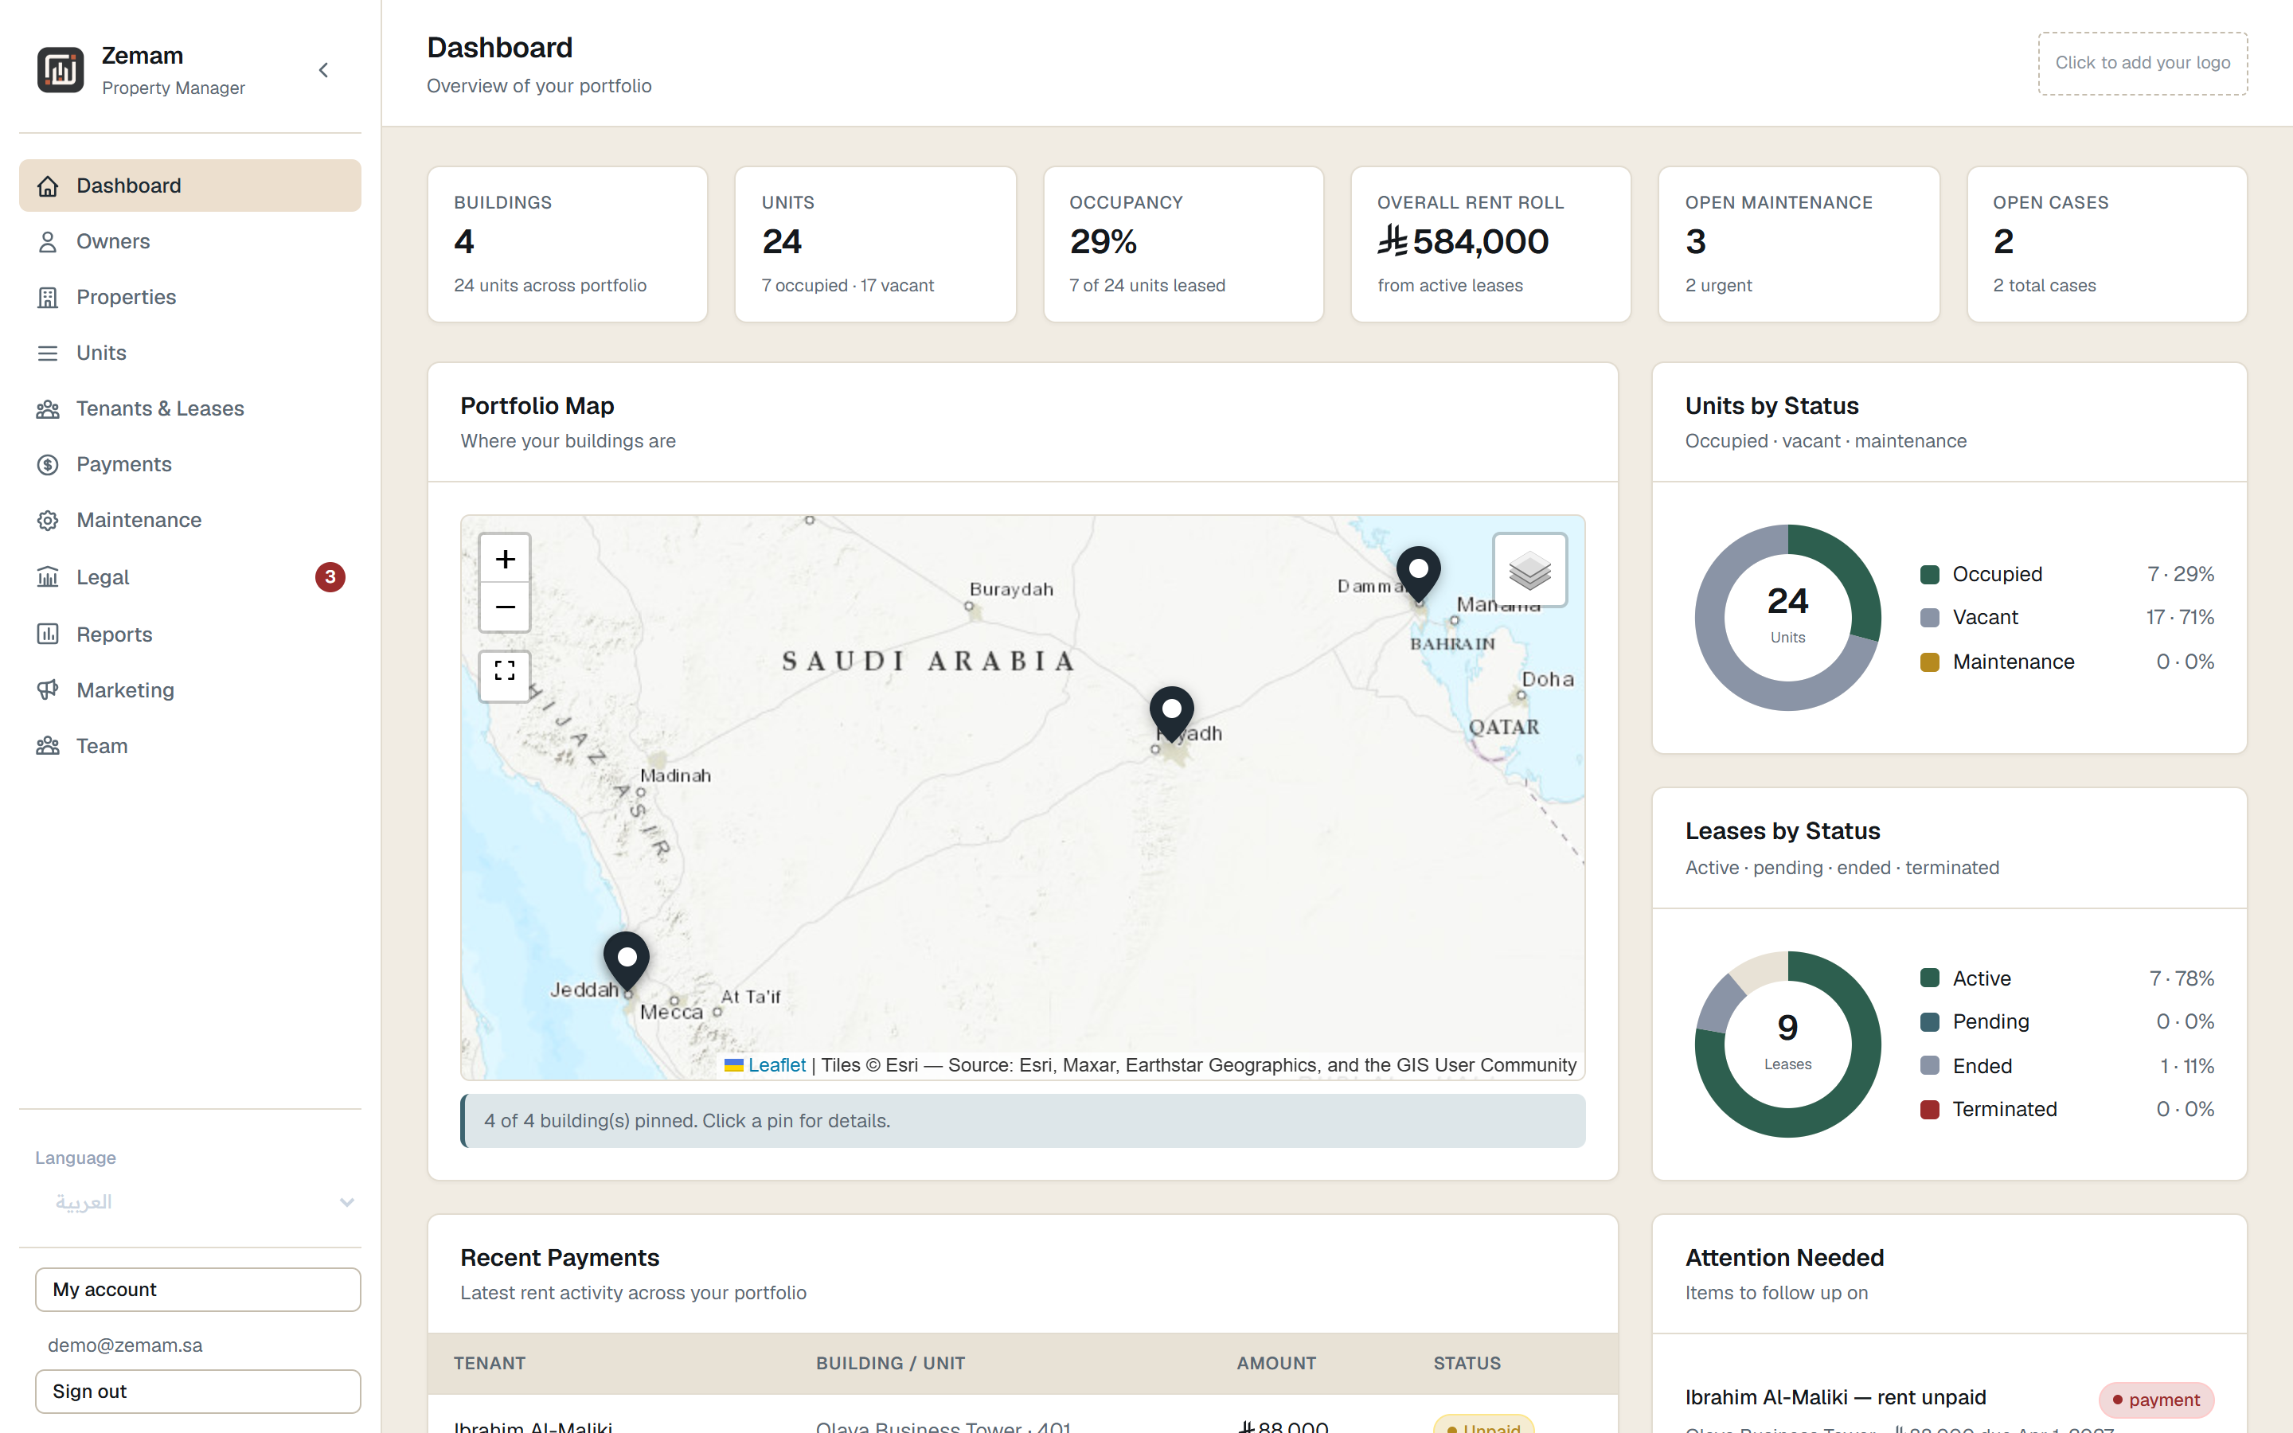Open the Leaflet attribution link
Viewport: 2293px width, 1433px height.
776,1065
